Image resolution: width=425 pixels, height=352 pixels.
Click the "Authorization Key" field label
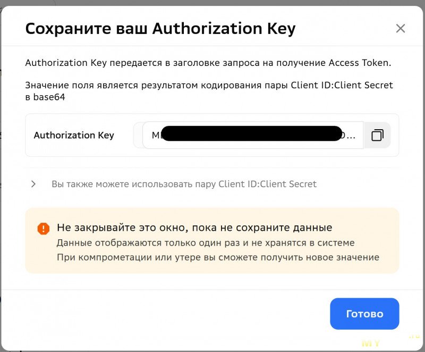point(74,135)
